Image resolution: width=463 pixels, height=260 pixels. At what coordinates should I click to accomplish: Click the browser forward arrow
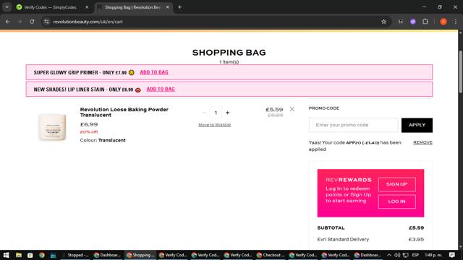pyautogui.click(x=20, y=22)
